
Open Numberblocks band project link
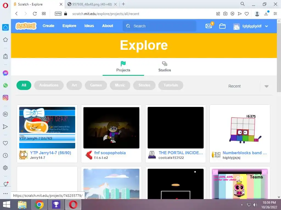pos(245,153)
